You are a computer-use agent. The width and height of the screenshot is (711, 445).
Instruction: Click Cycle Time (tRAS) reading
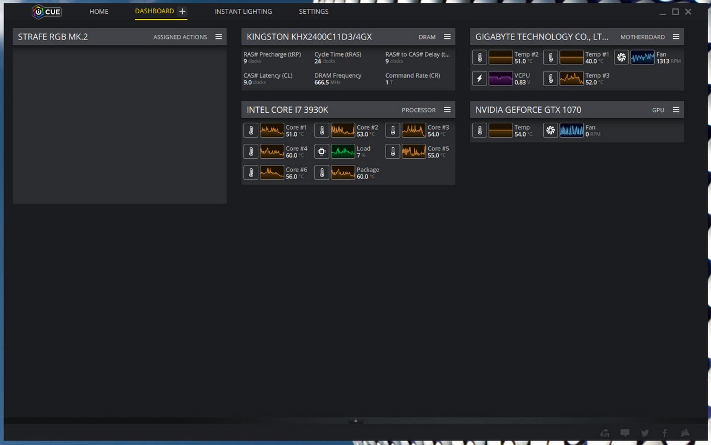[x=338, y=58]
